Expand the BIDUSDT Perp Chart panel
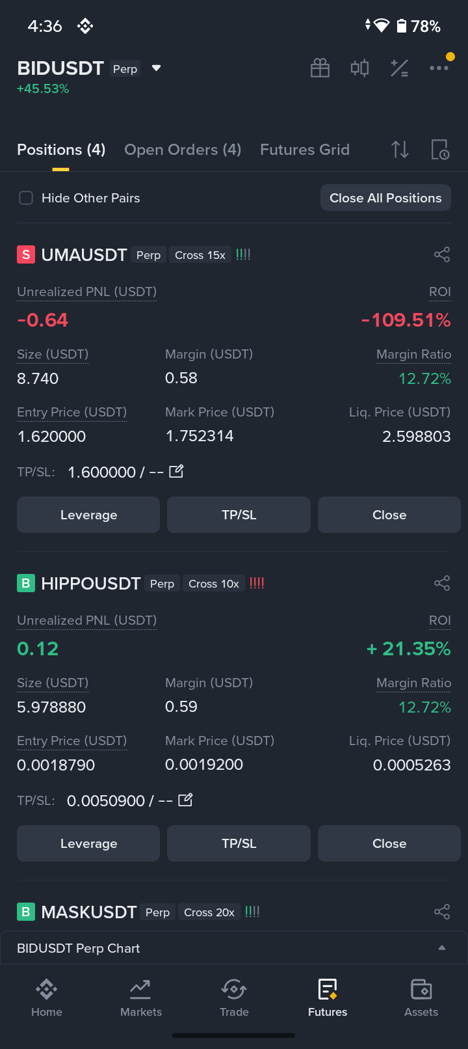The height and width of the screenshot is (1049, 468). (x=234, y=948)
